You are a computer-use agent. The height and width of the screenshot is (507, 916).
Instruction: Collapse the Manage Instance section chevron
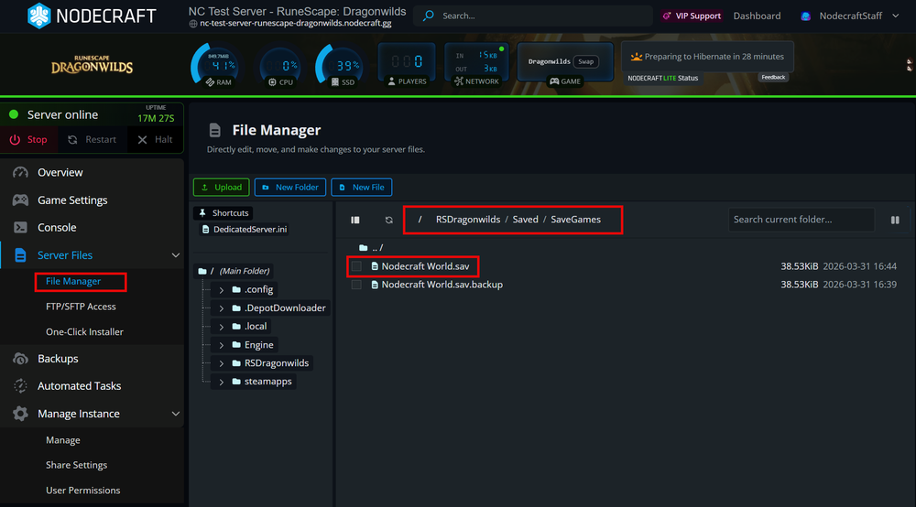pos(175,414)
